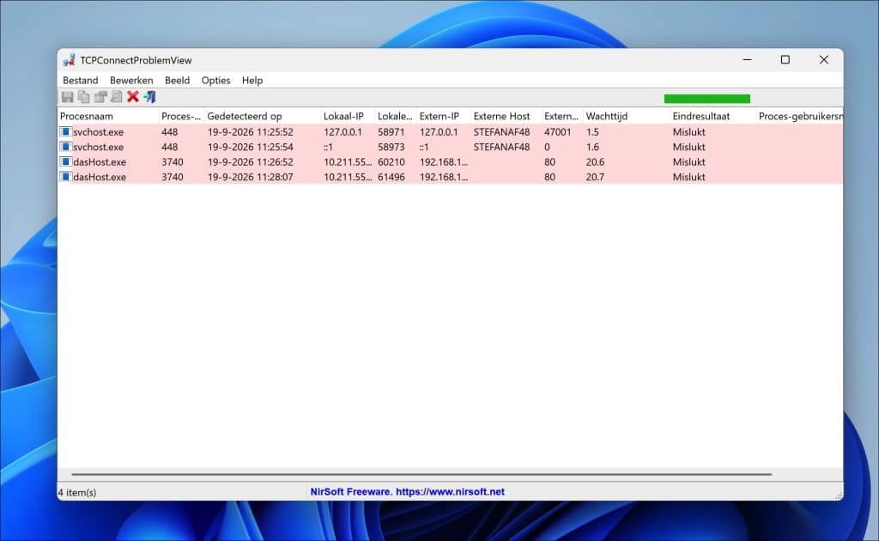
Task: Click the icon of first svchost.exe row
Action: point(65,131)
